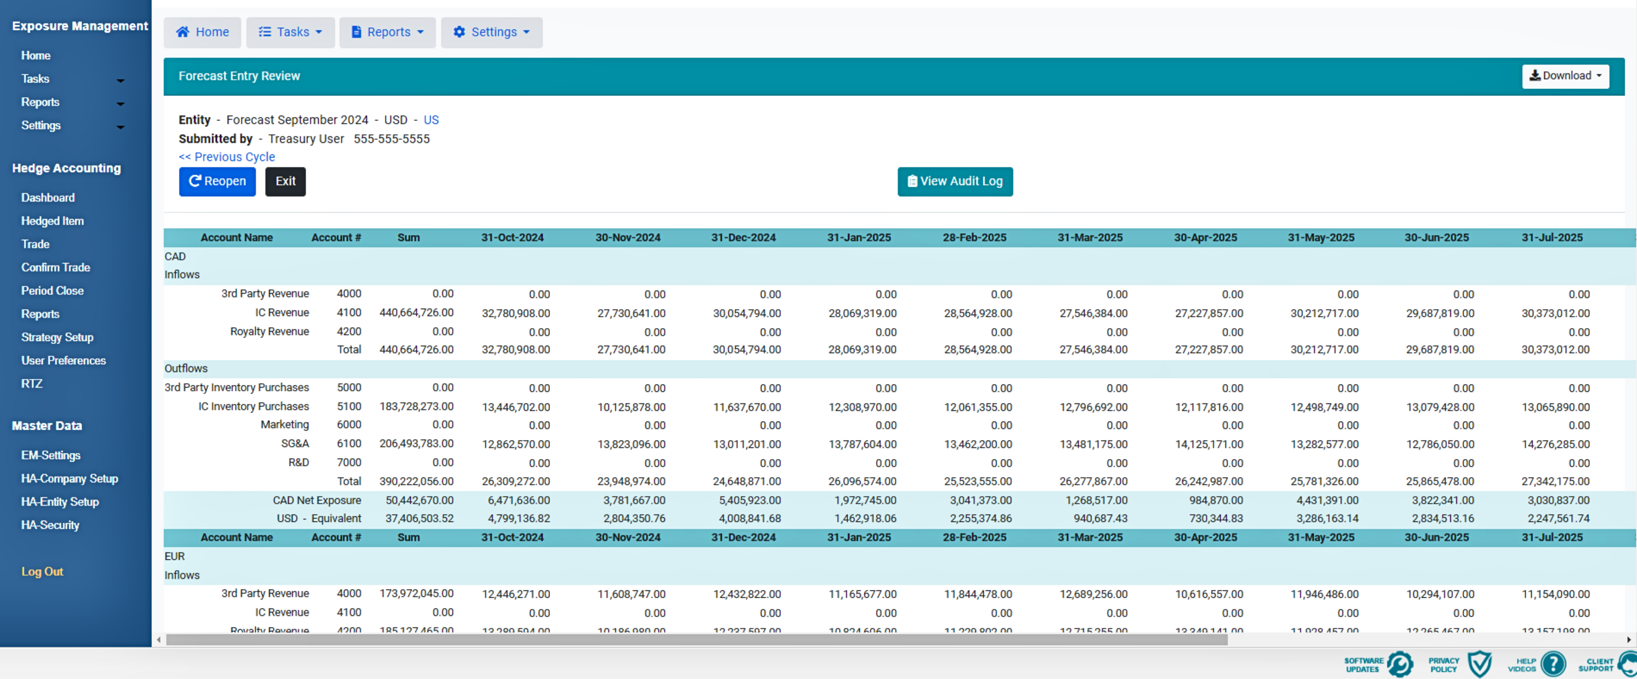
Task: Open Period Close in sidebar menu
Action: pos(52,291)
